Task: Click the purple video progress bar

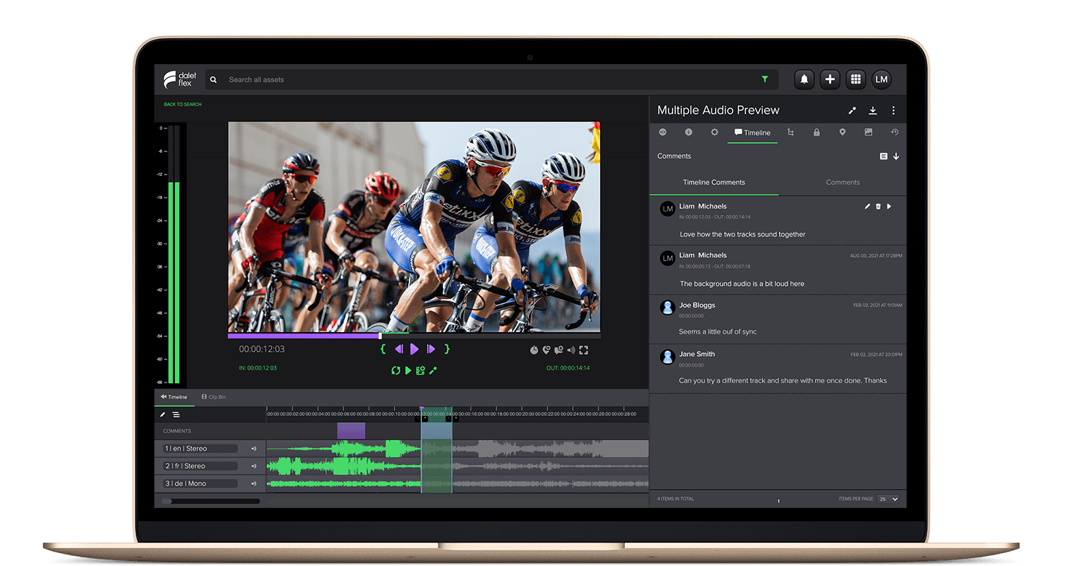Action: point(304,336)
